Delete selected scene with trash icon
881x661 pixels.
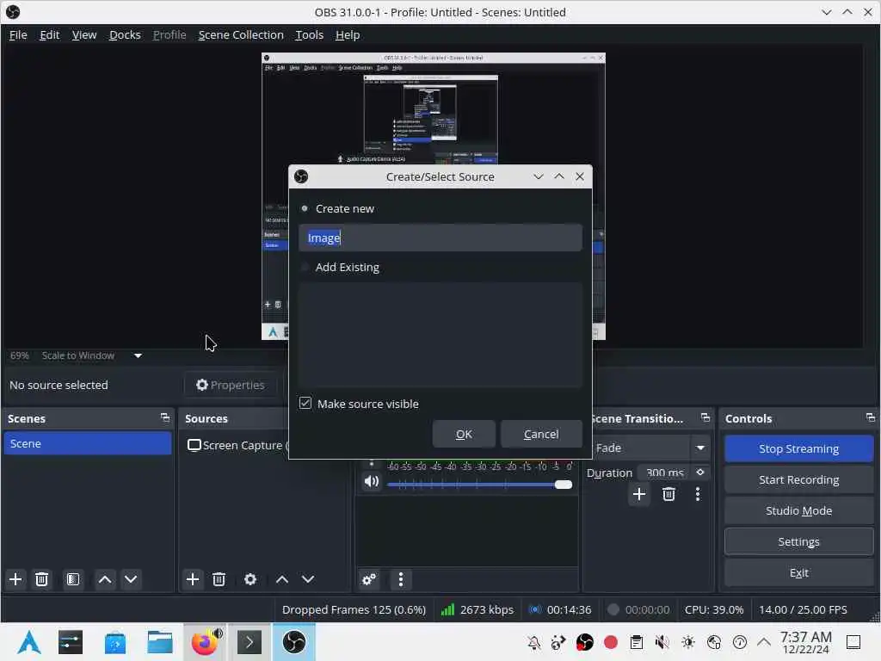pos(41,579)
